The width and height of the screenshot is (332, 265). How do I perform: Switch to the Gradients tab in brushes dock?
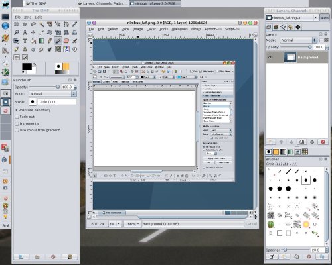tap(283, 152)
